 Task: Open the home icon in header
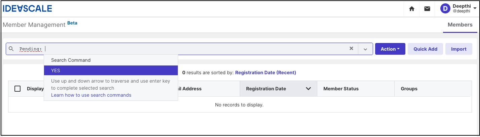[x=411, y=9]
